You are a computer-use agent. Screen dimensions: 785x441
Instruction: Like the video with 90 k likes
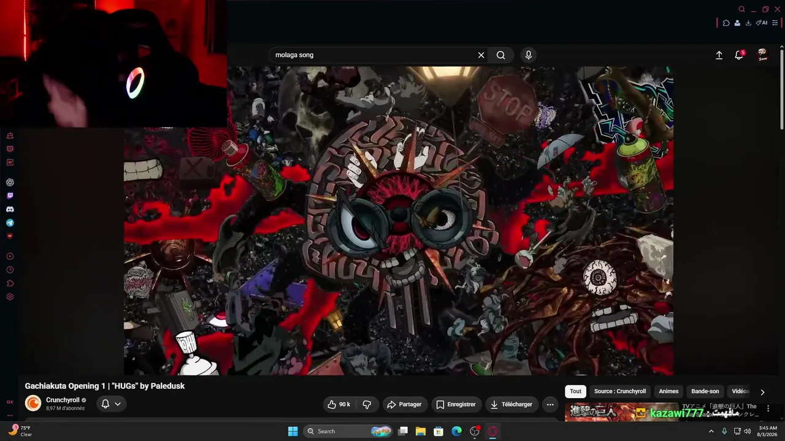pos(339,404)
